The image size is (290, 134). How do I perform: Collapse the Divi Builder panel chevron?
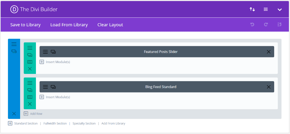tap(279, 10)
